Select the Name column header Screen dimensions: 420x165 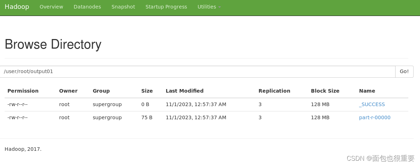pos(367,91)
